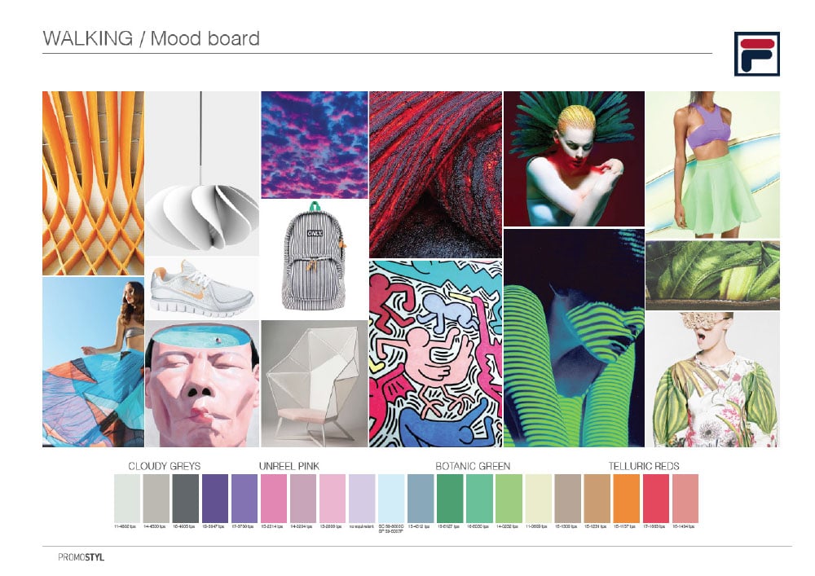
Task: Click the FILA logo in the corner
Action: click(757, 54)
